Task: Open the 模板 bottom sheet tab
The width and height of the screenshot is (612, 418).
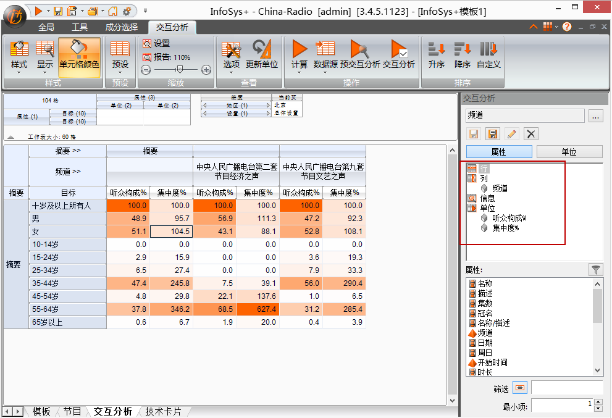Action: point(41,411)
